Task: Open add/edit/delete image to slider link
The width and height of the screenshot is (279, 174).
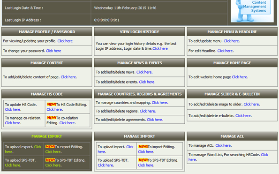Action: click(251, 104)
